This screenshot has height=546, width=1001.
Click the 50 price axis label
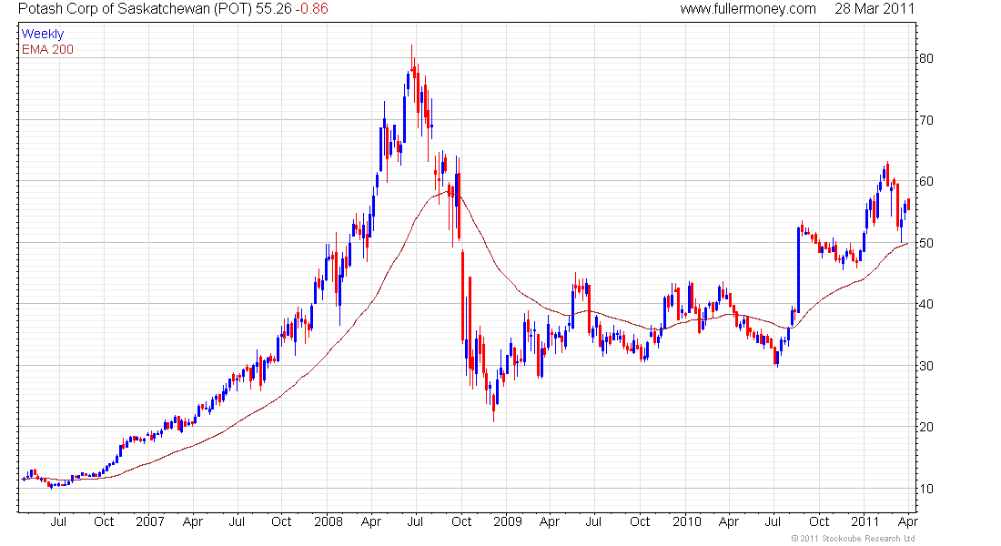(925, 243)
